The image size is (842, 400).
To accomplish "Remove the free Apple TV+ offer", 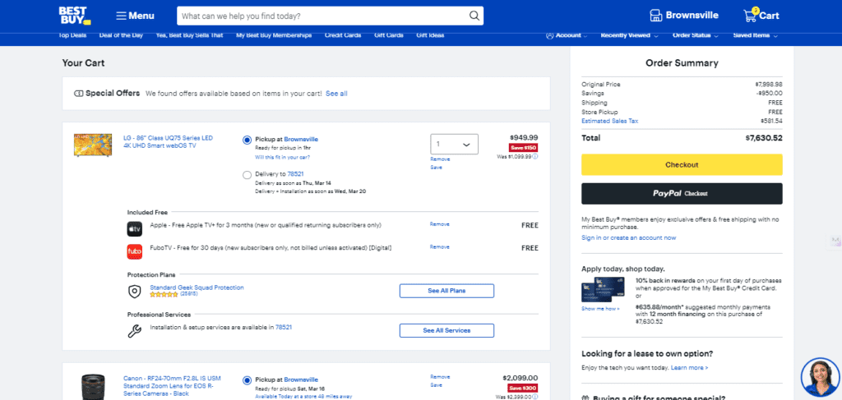I will click(x=439, y=224).
